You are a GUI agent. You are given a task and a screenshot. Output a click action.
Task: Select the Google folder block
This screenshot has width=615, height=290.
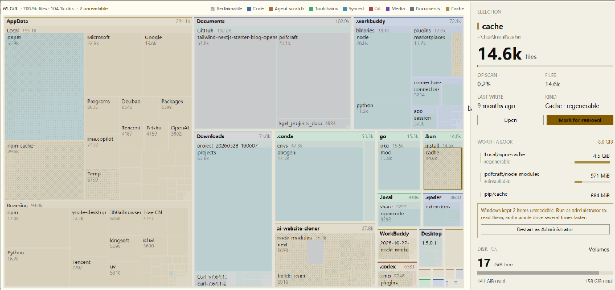[x=167, y=65]
